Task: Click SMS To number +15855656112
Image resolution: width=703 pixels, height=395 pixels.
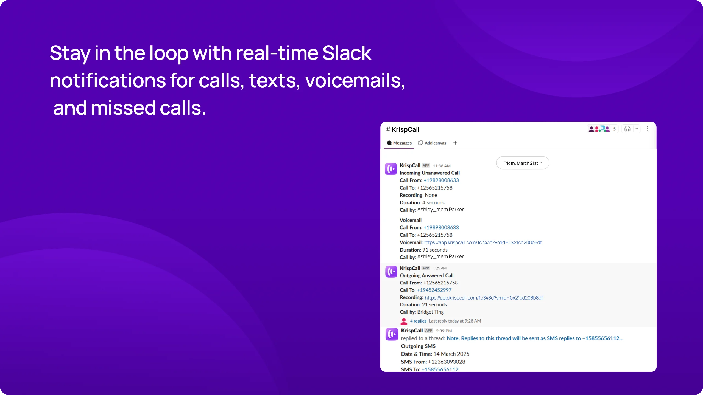Action: [x=440, y=369]
